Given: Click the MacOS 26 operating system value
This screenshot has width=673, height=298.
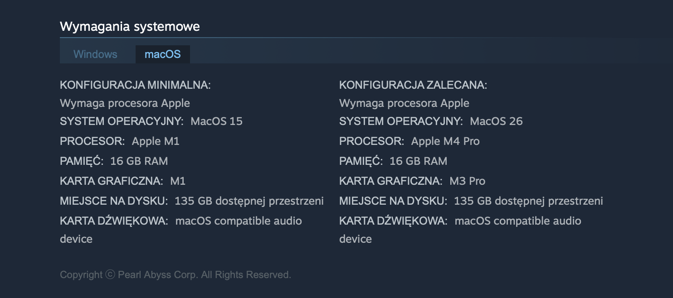Looking at the screenshot, I should point(496,121).
